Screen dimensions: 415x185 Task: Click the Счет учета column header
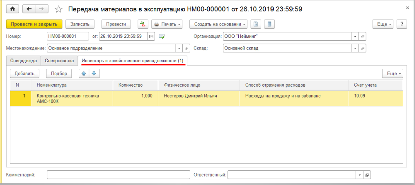[x=375, y=85]
